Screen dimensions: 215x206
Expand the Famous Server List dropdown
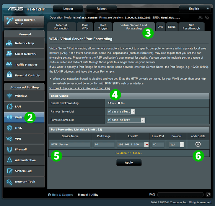point(121,112)
